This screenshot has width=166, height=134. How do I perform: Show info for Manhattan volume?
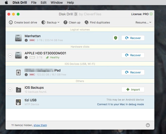coord(26,40)
